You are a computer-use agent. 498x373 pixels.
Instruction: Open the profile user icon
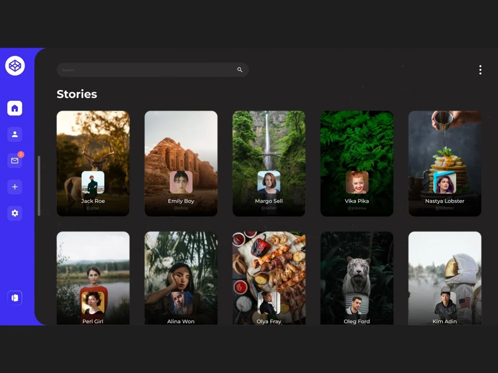[x=14, y=134]
